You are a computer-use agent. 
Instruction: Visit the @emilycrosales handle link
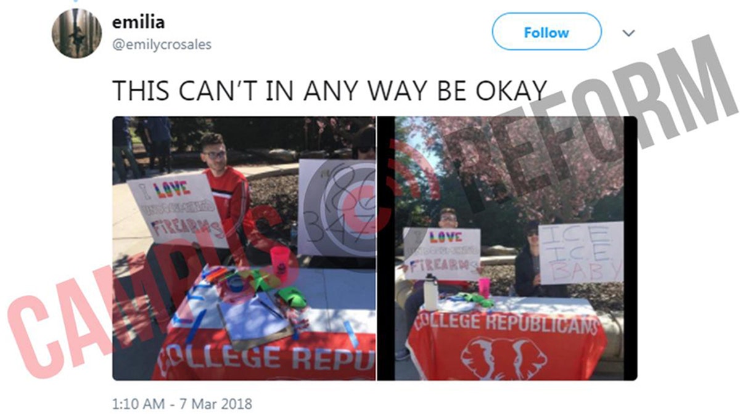[x=162, y=45]
